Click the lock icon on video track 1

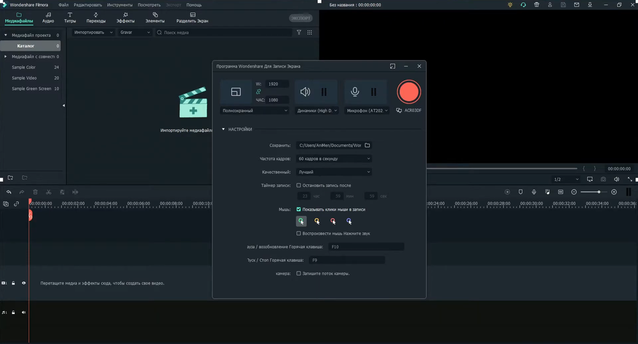coord(13,283)
